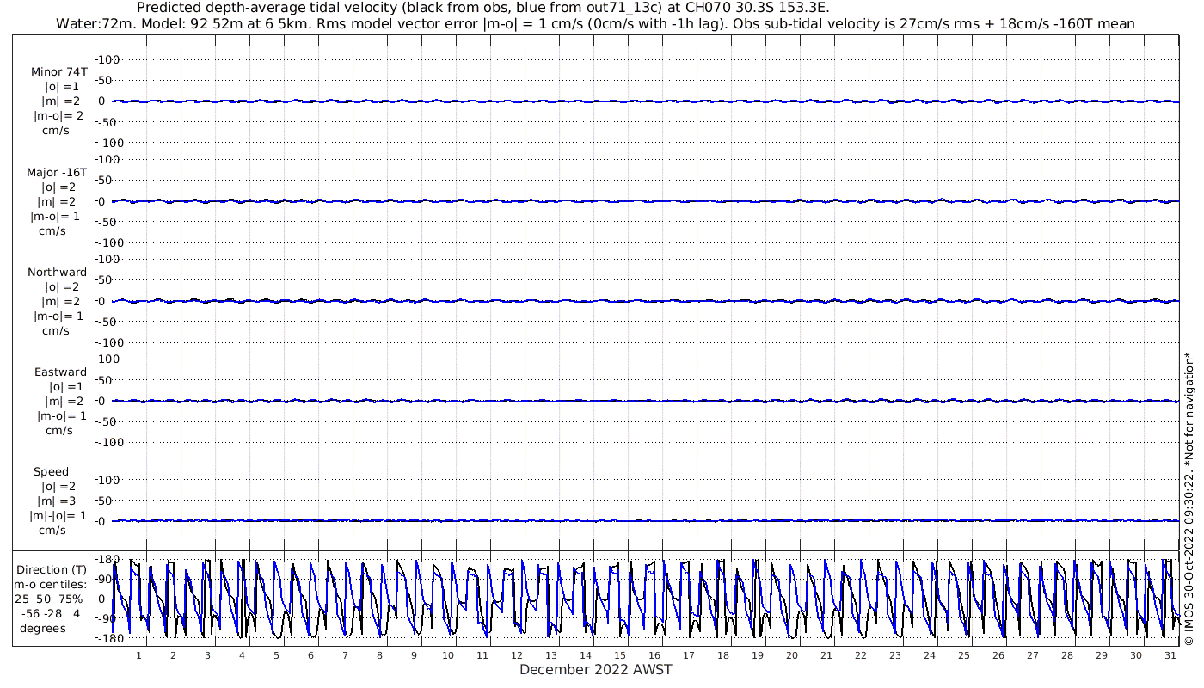Screen dimensions: 1204x688
Task: Click "|m| =2" under Northward
Action: coord(60,302)
